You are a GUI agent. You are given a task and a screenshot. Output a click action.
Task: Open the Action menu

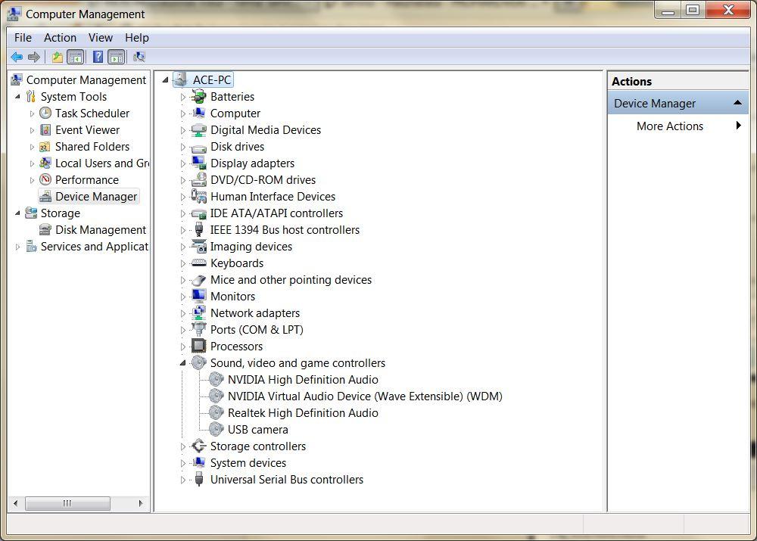tap(60, 38)
